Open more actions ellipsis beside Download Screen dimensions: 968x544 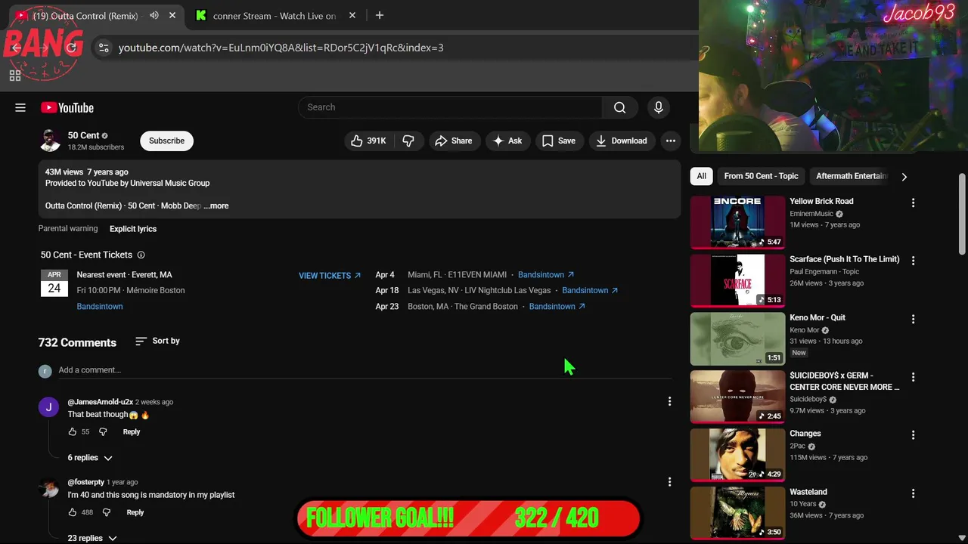(x=671, y=141)
